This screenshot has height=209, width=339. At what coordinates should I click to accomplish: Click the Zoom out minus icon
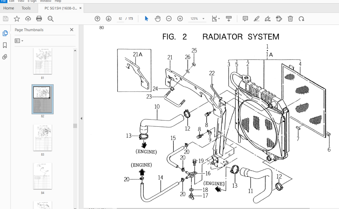169,19
